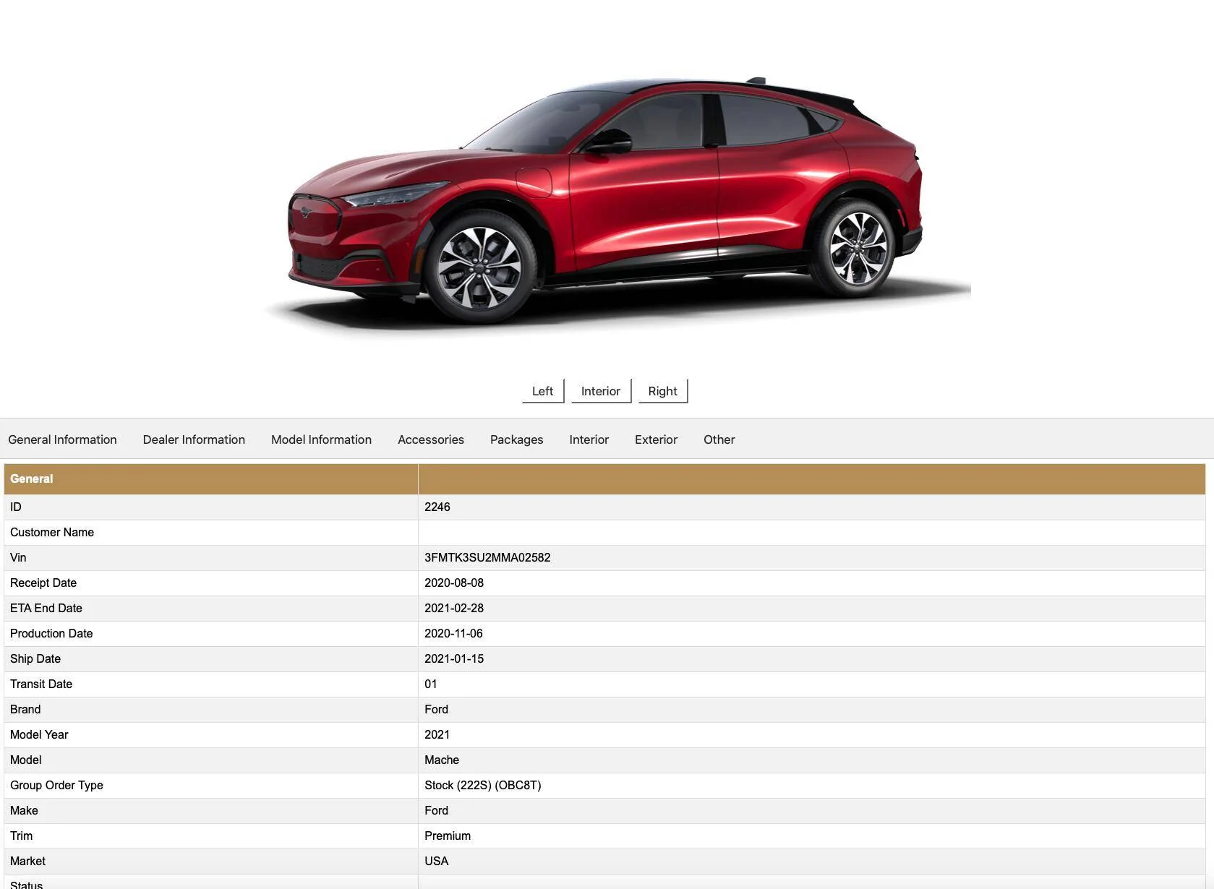1214x889 pixels.
Task: Switch to the Model Information tab
Action: click(x=321, y=439)
